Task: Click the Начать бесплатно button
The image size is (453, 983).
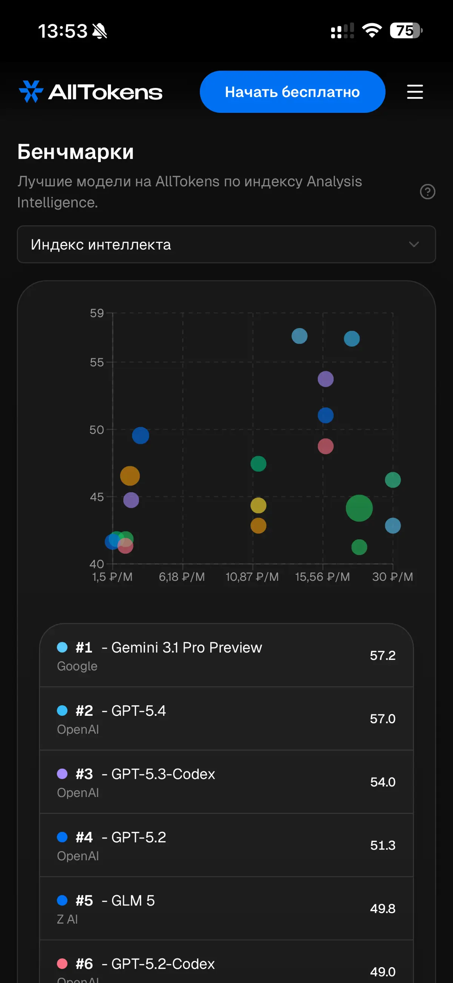Action: coord(293,91)
